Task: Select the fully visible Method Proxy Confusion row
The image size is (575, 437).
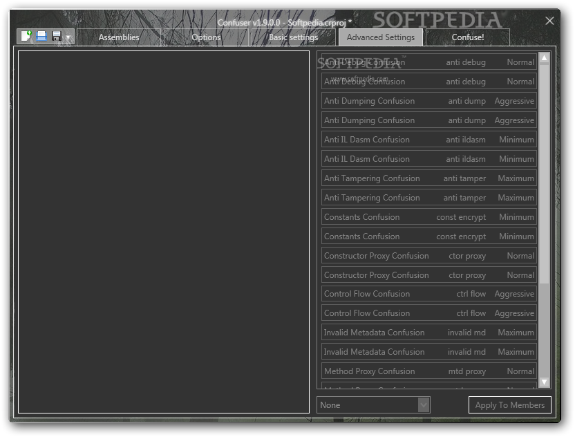Action: [x=429, y=371]
